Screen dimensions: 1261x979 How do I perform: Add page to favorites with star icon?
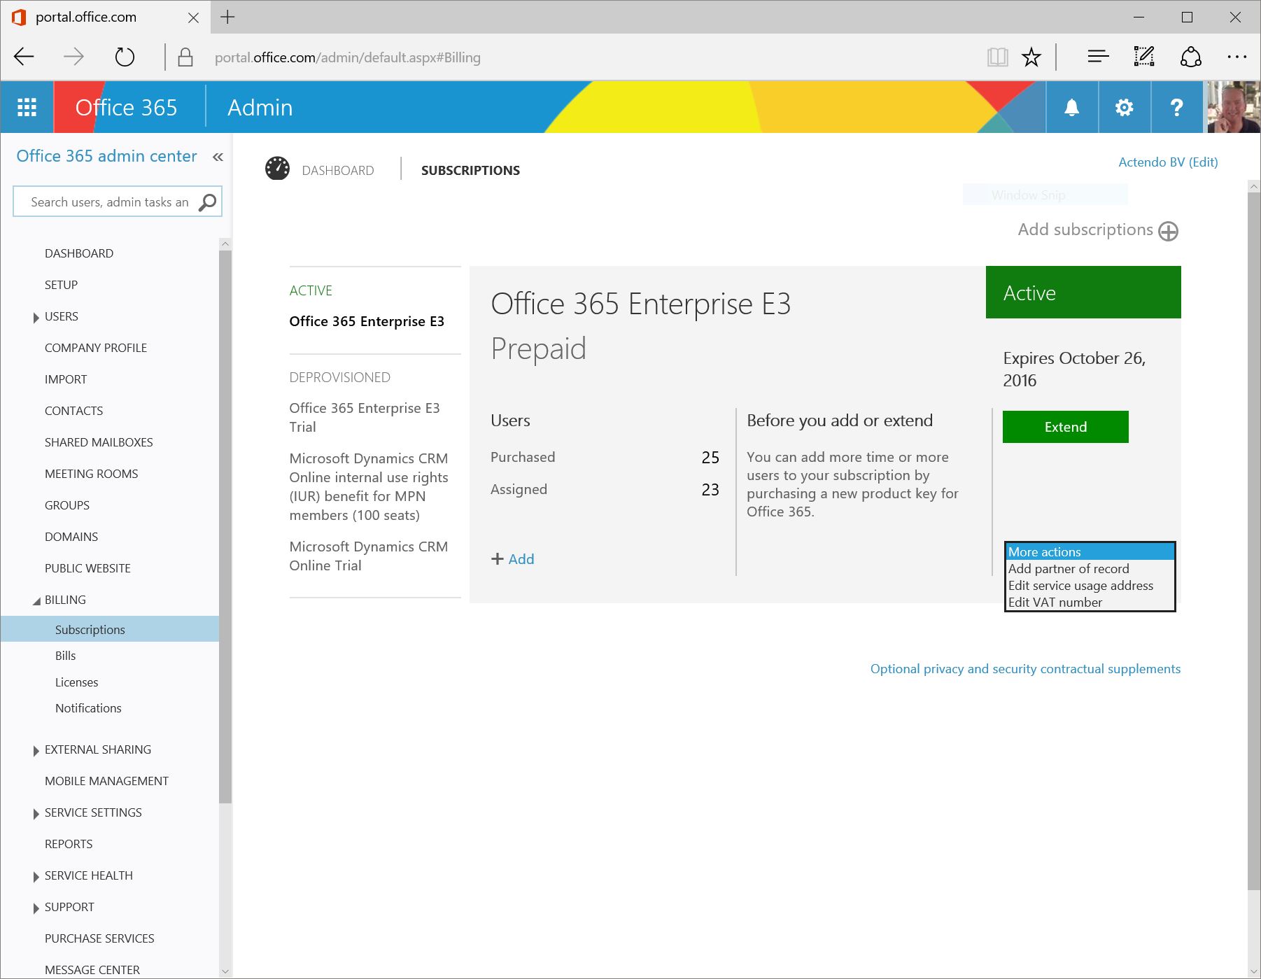(1031, 57)
